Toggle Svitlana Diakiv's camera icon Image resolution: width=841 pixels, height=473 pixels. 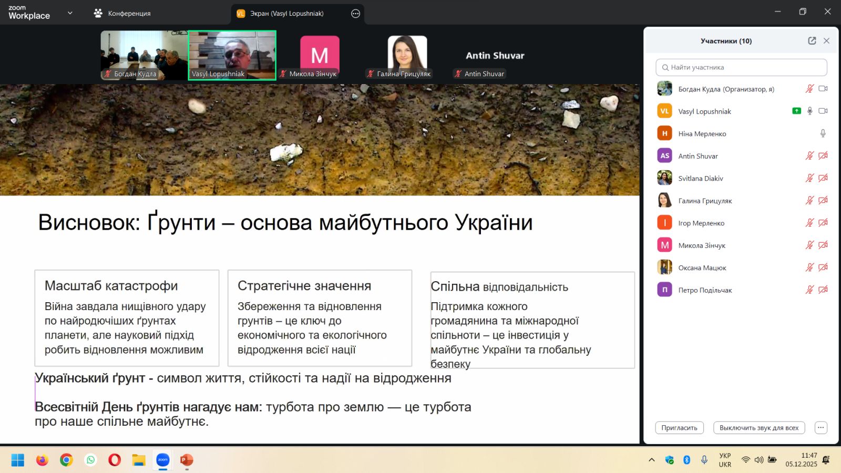click(823, 178)
